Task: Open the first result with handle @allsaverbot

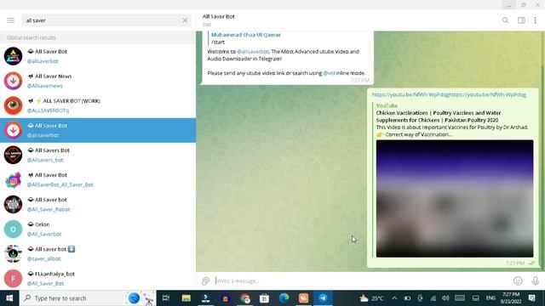Action: (x=98, y=56)
